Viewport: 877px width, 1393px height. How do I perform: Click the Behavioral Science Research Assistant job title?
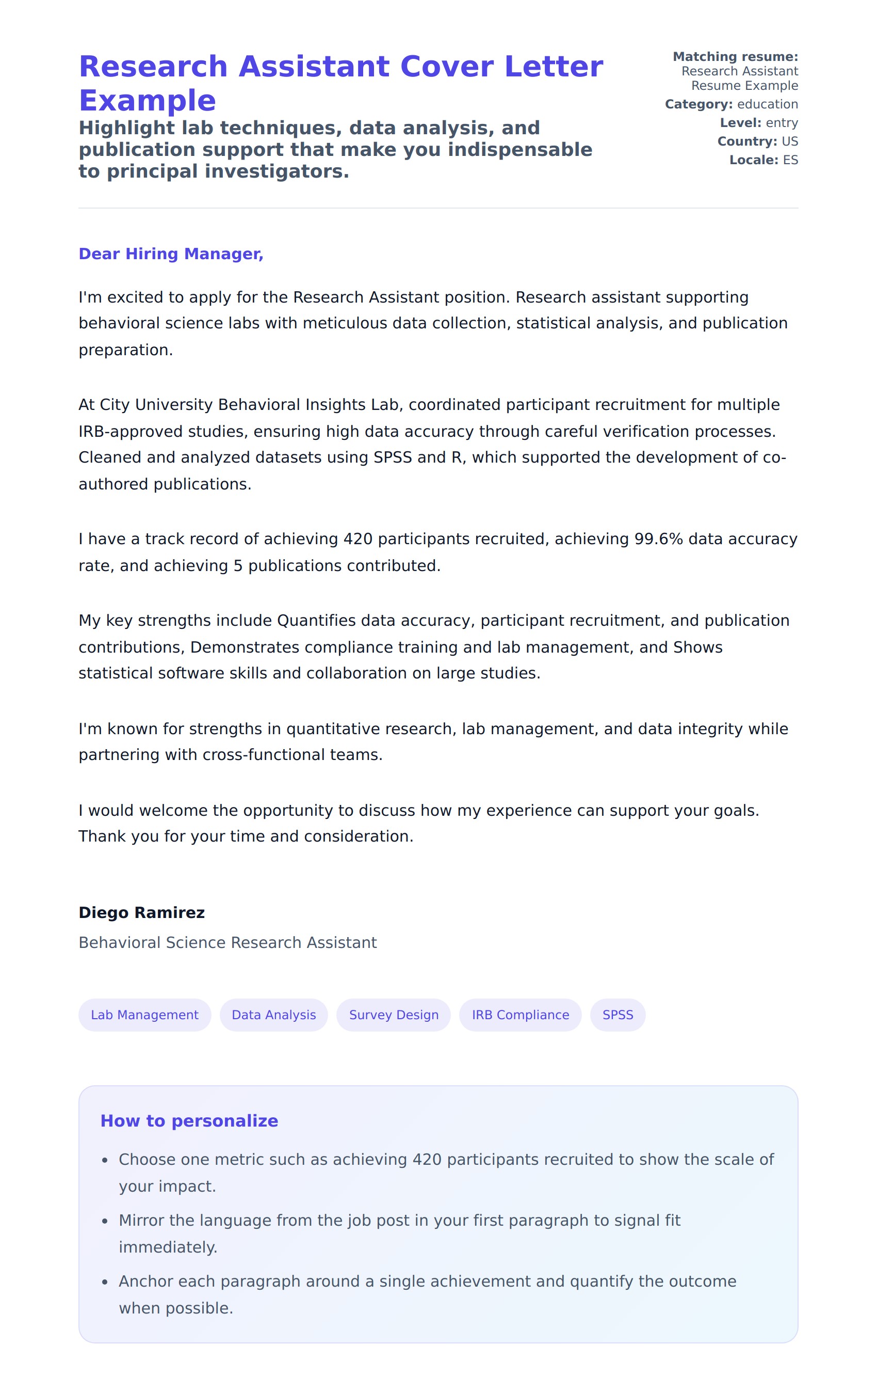pyautogui.click(x=227, y=942)
